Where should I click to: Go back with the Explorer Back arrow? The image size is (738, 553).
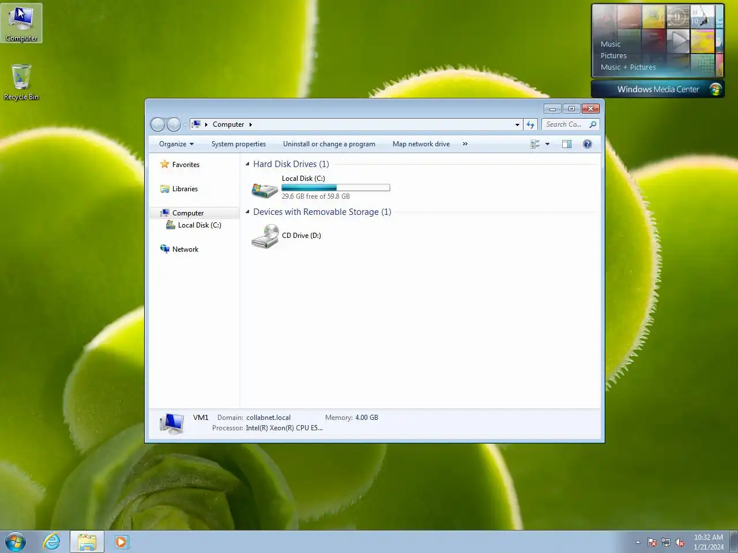coord(157,124)
